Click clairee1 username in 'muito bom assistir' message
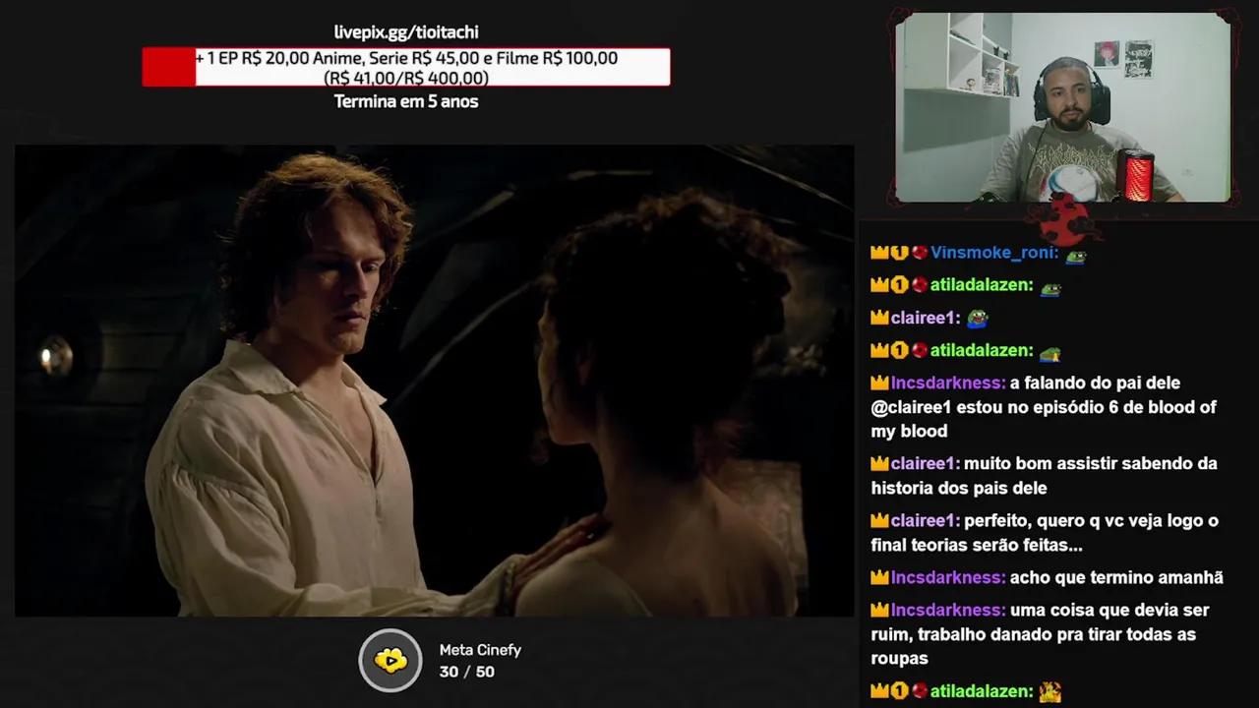 [925, 463]
